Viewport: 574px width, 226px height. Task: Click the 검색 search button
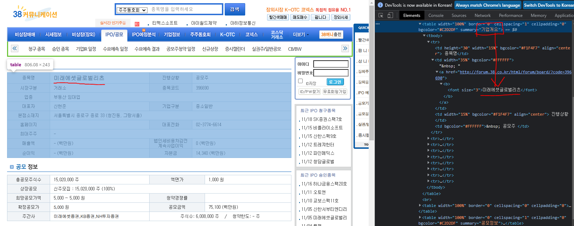(x=235, y=10)
